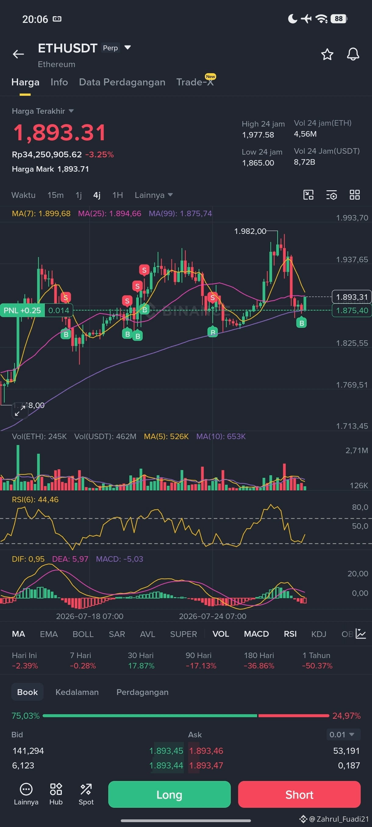Open the Book tab
Viewport: 372px width, 827px height.
click(27, 692)
